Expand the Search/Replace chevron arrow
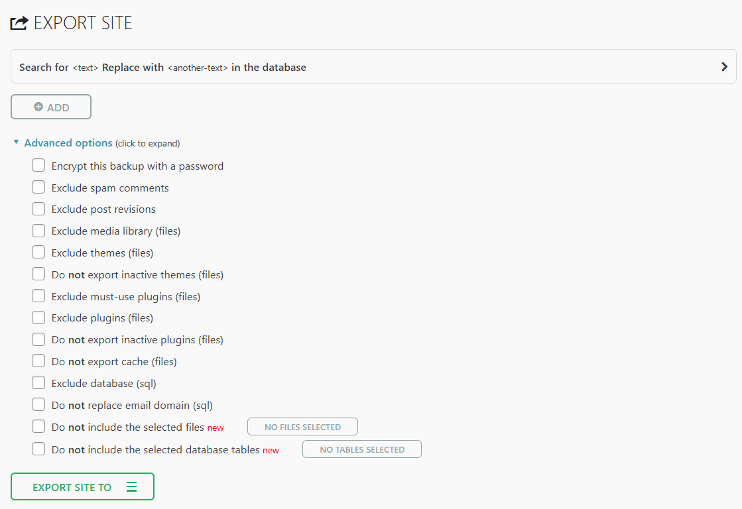This screenshot has height=509, width=742. (724, 67)
